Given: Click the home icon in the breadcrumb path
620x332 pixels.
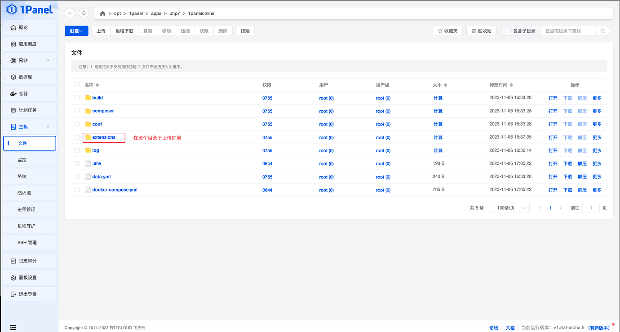Looking at the screenshot, I should [102, 13].
